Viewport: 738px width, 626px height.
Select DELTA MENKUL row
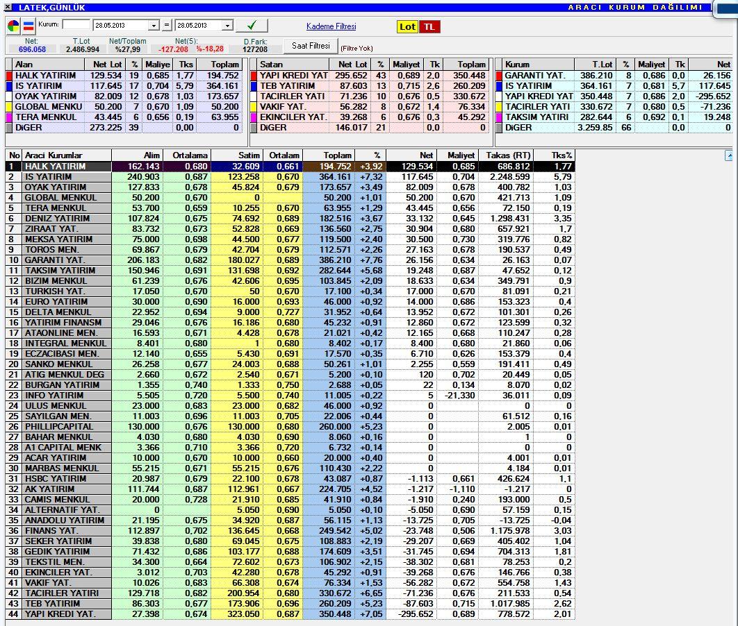(290, 312)
